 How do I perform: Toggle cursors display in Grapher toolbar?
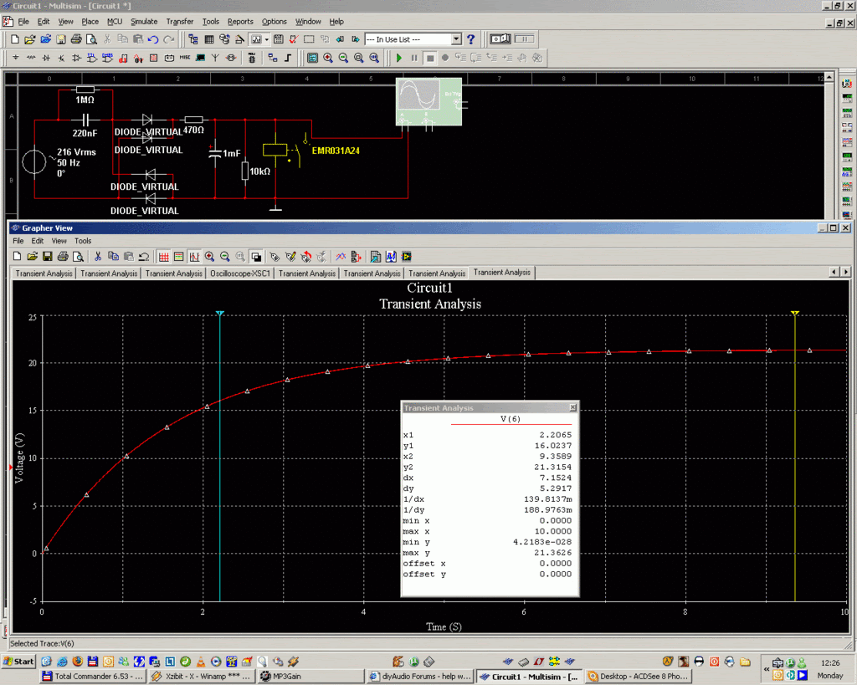(x=194, y=257)
